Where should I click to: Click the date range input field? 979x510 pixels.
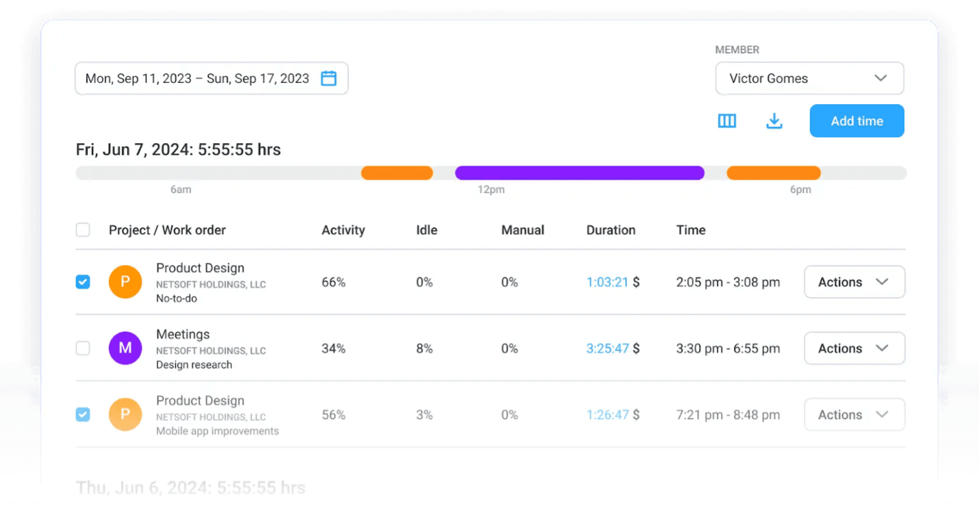(x=197, y=79)
